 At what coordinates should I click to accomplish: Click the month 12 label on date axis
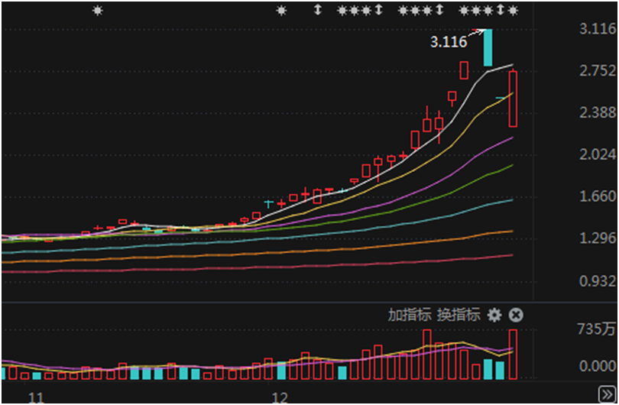click(x=280, y=397)
